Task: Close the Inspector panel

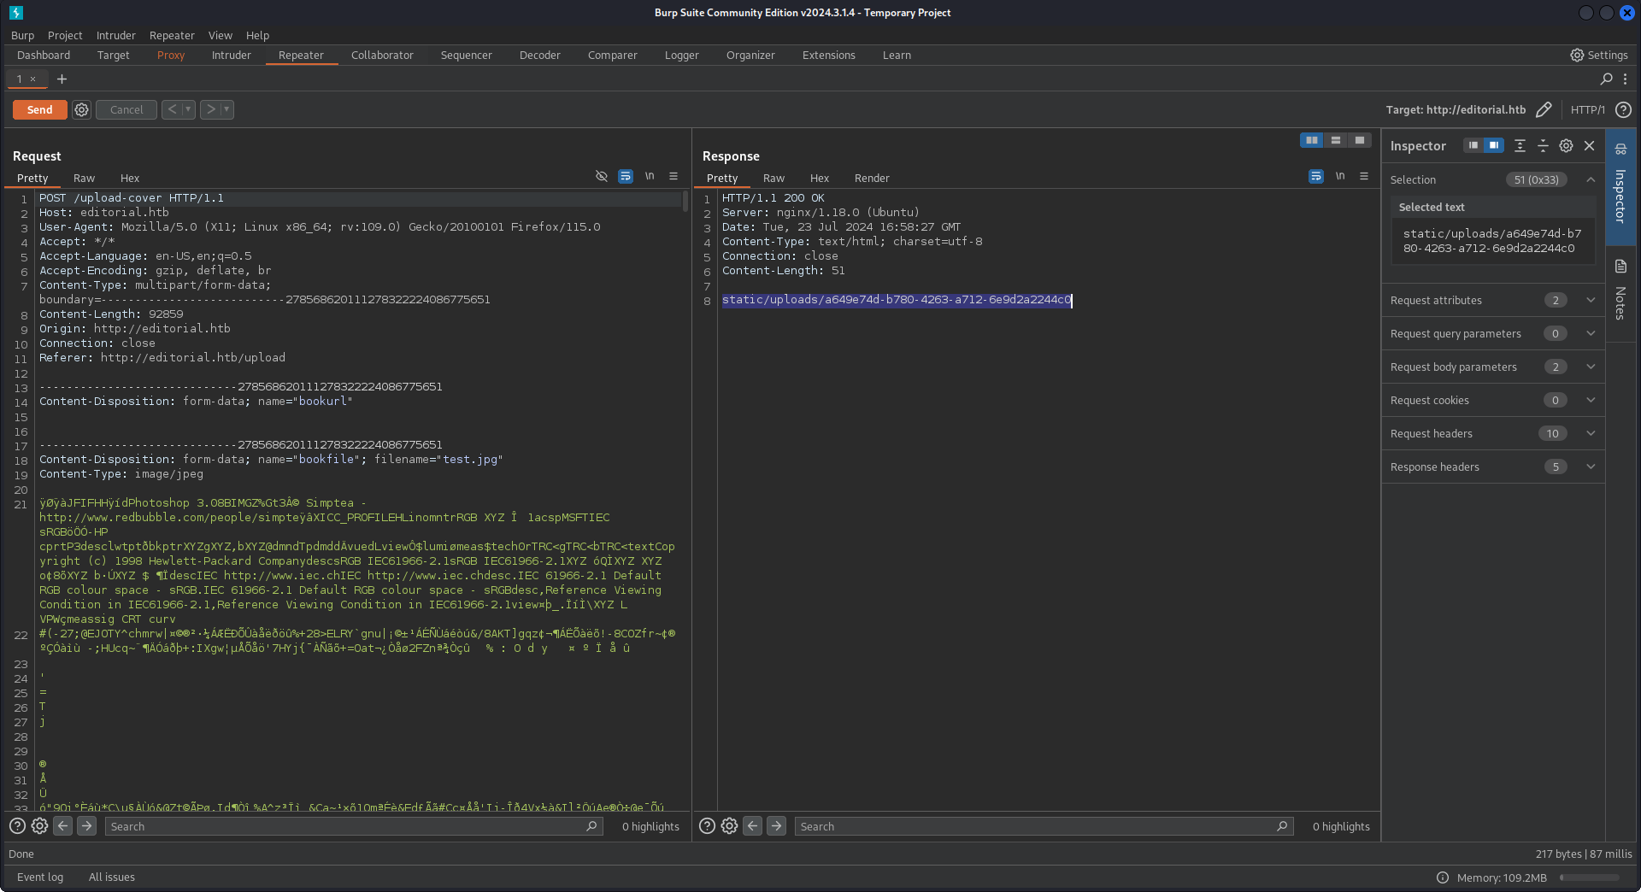Action: point(1590,146)
